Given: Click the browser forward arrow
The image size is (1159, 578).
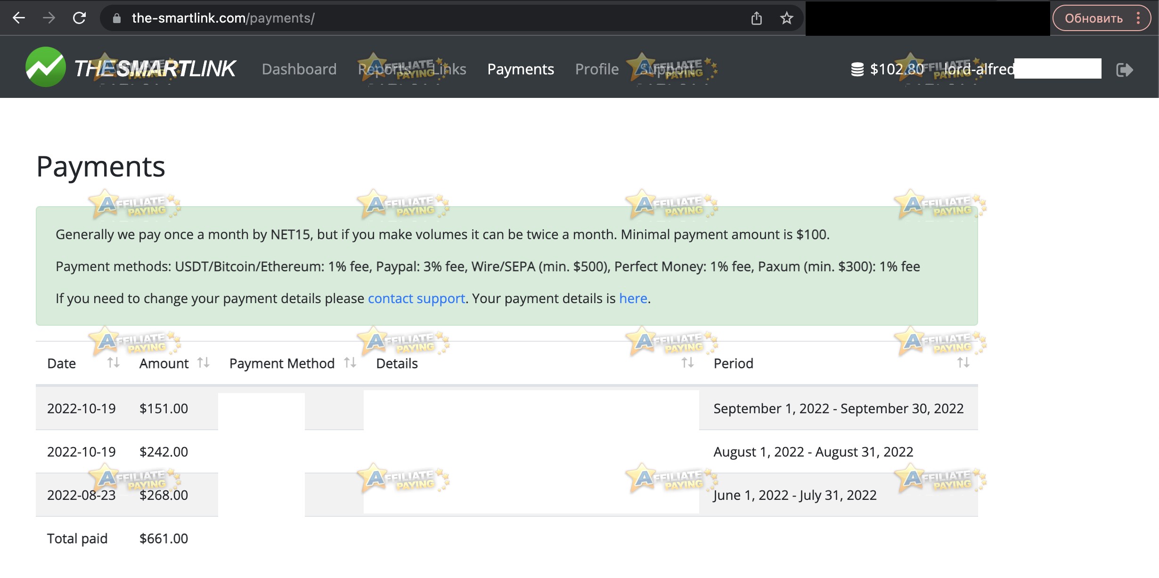Looking at the screenshot, I should click(x=49, y=18).
